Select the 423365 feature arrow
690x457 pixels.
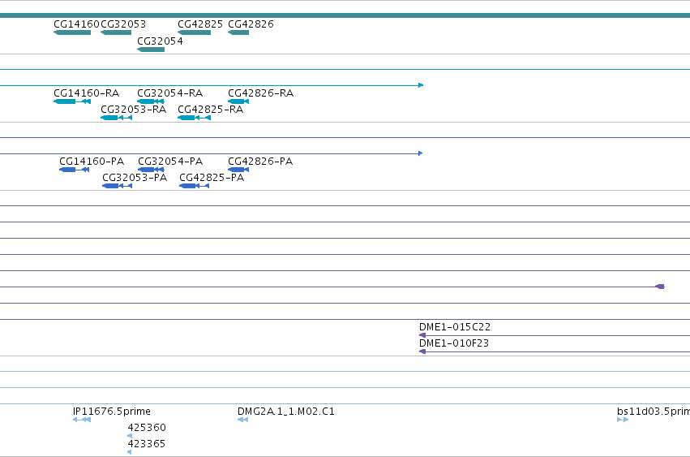click(x=130, y=452)
